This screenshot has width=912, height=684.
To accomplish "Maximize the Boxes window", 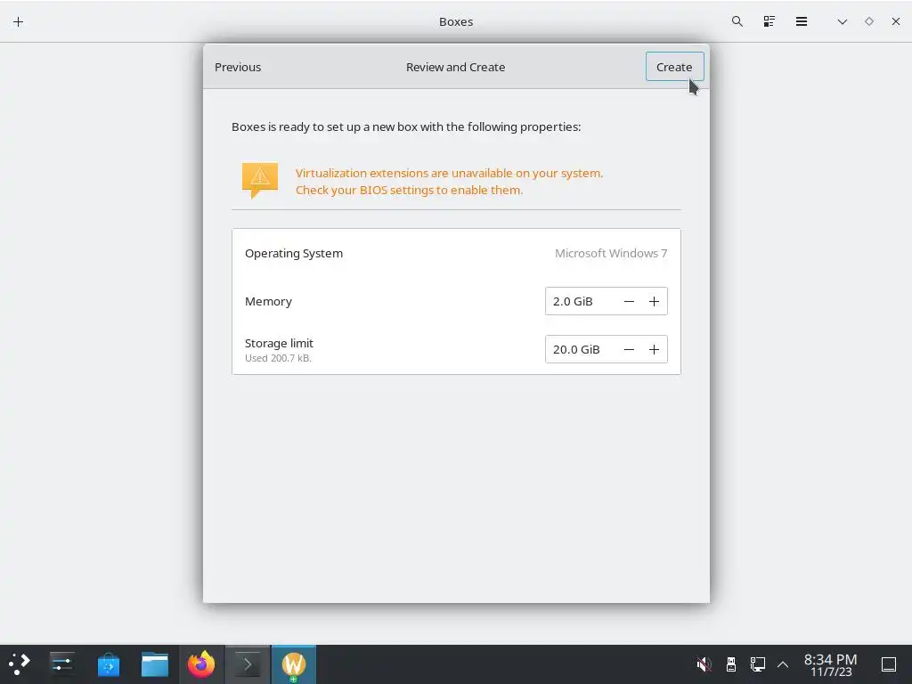I will (x=869, y=21).
